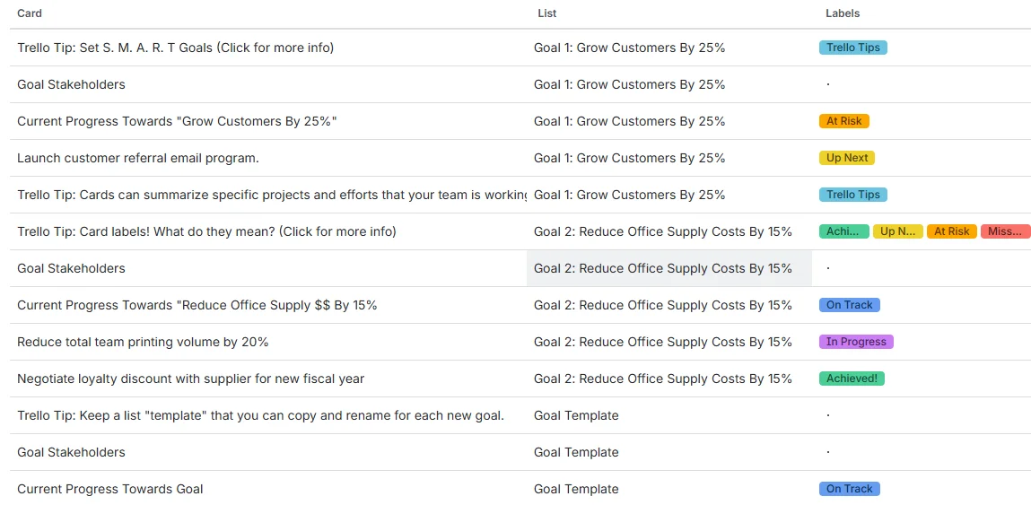Open 'Current Progress Towards Reduce Office Supply $$' card
This screenshot has width=1031, height=505.
(197, 305)
